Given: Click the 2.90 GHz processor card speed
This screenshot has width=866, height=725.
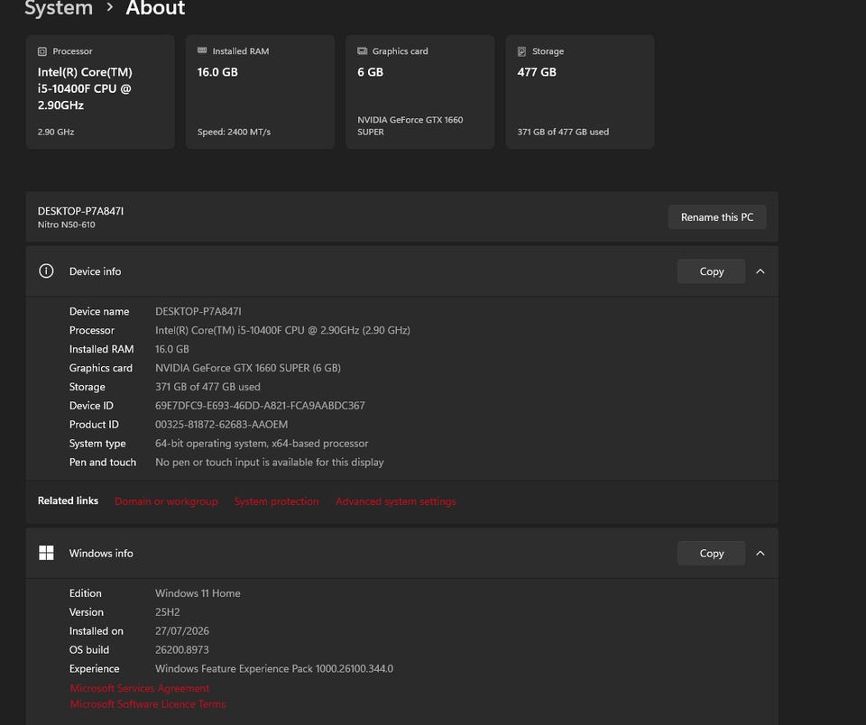Looking at the screenshot, I should (x=56, y=132).
